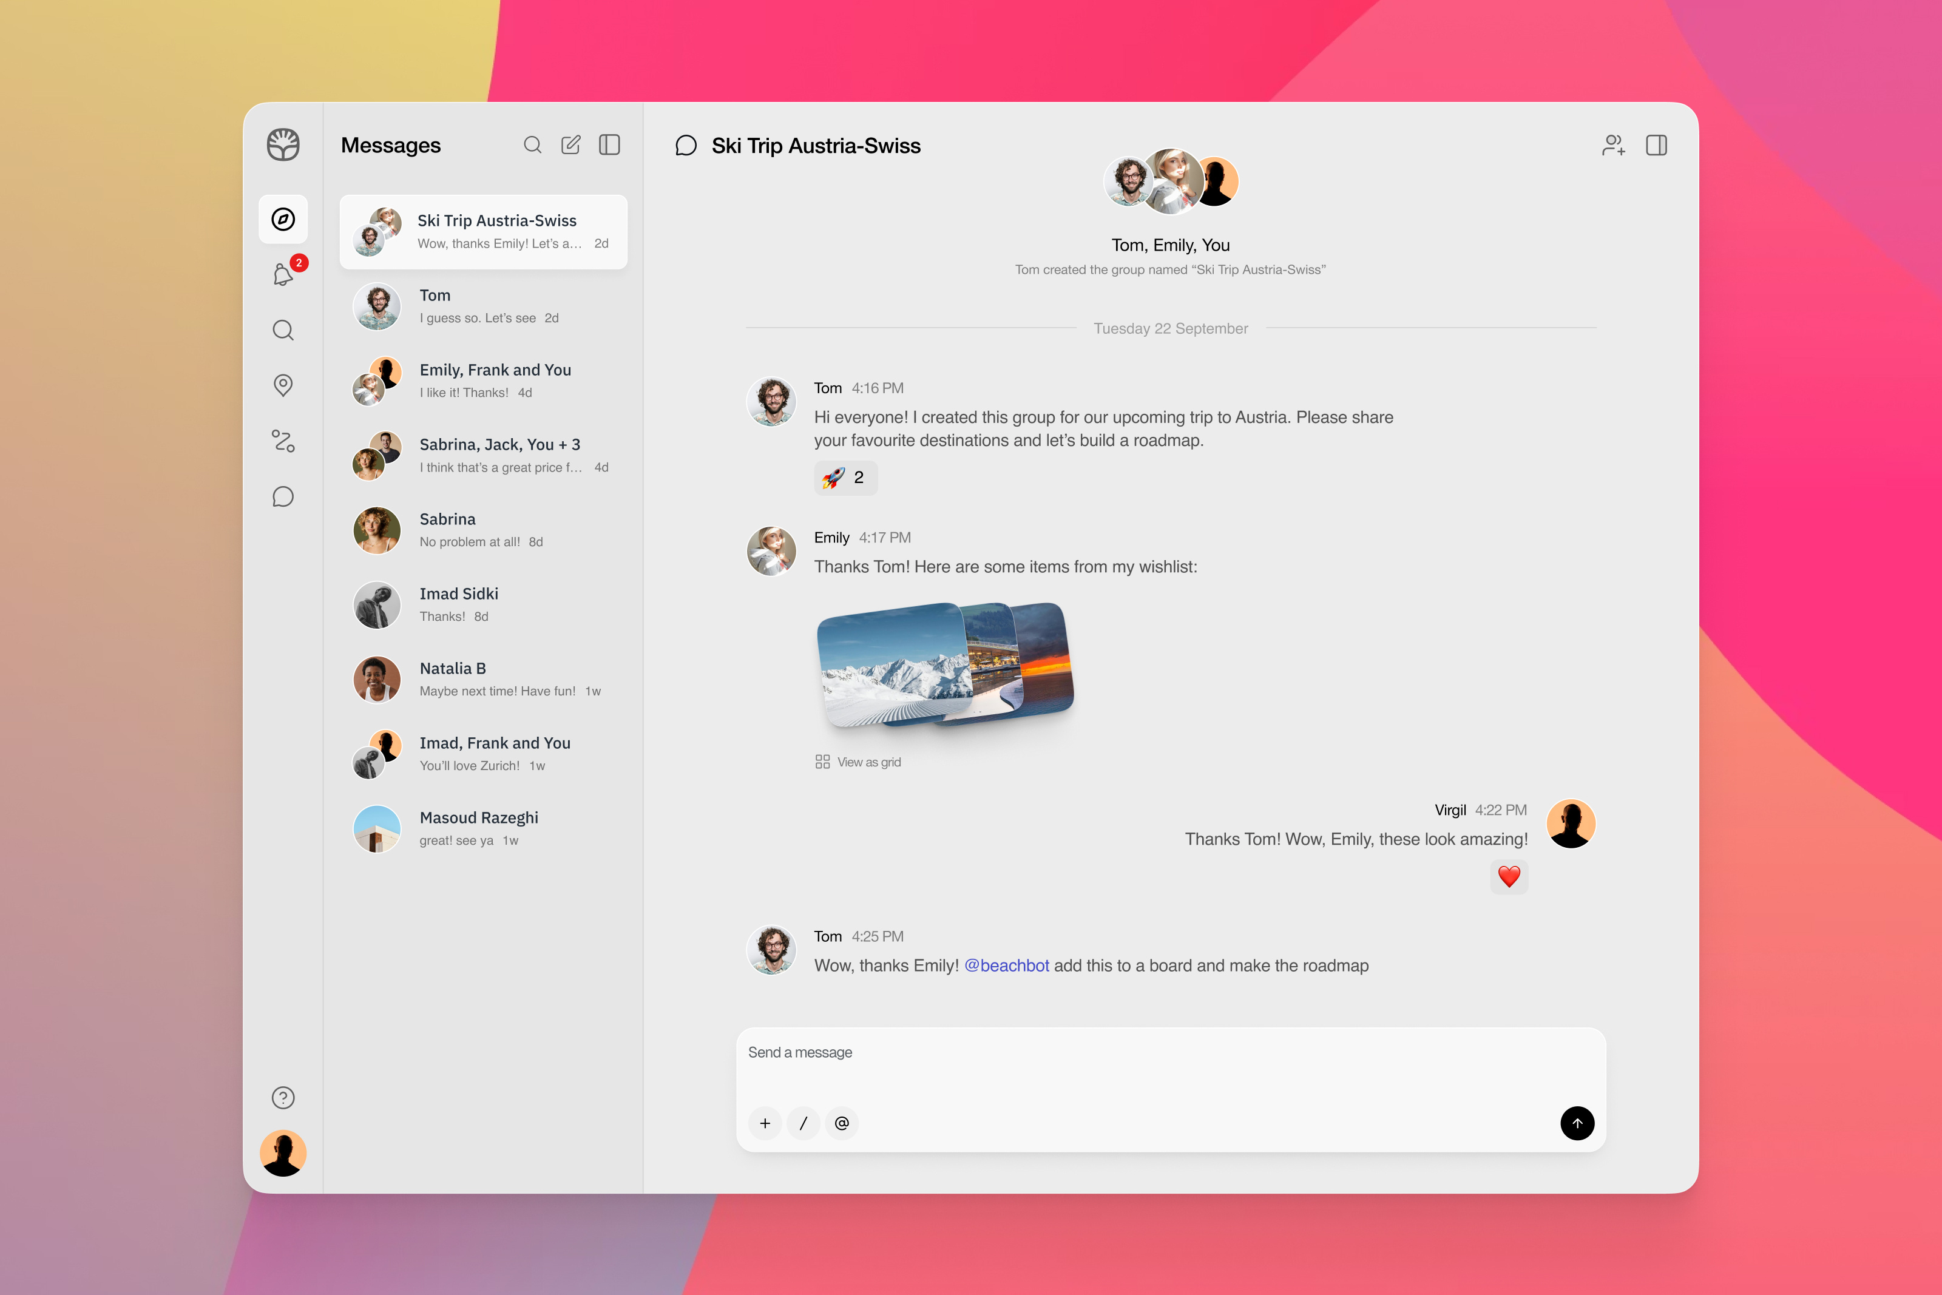Screen dimensions: 1942x1295
Task: Open the route planner section
Action: click(283, 441)
